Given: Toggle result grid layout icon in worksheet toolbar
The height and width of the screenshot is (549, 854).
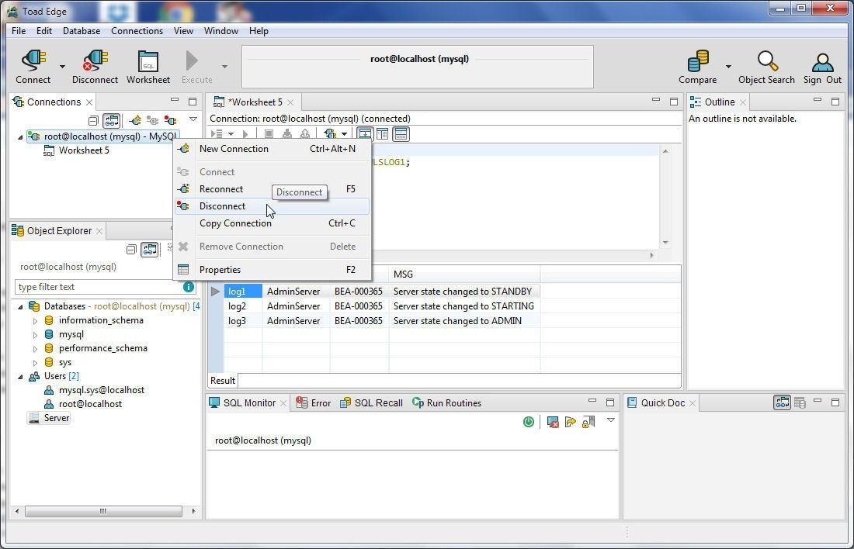Looking at the screenshot, I should tap(401, 134).
